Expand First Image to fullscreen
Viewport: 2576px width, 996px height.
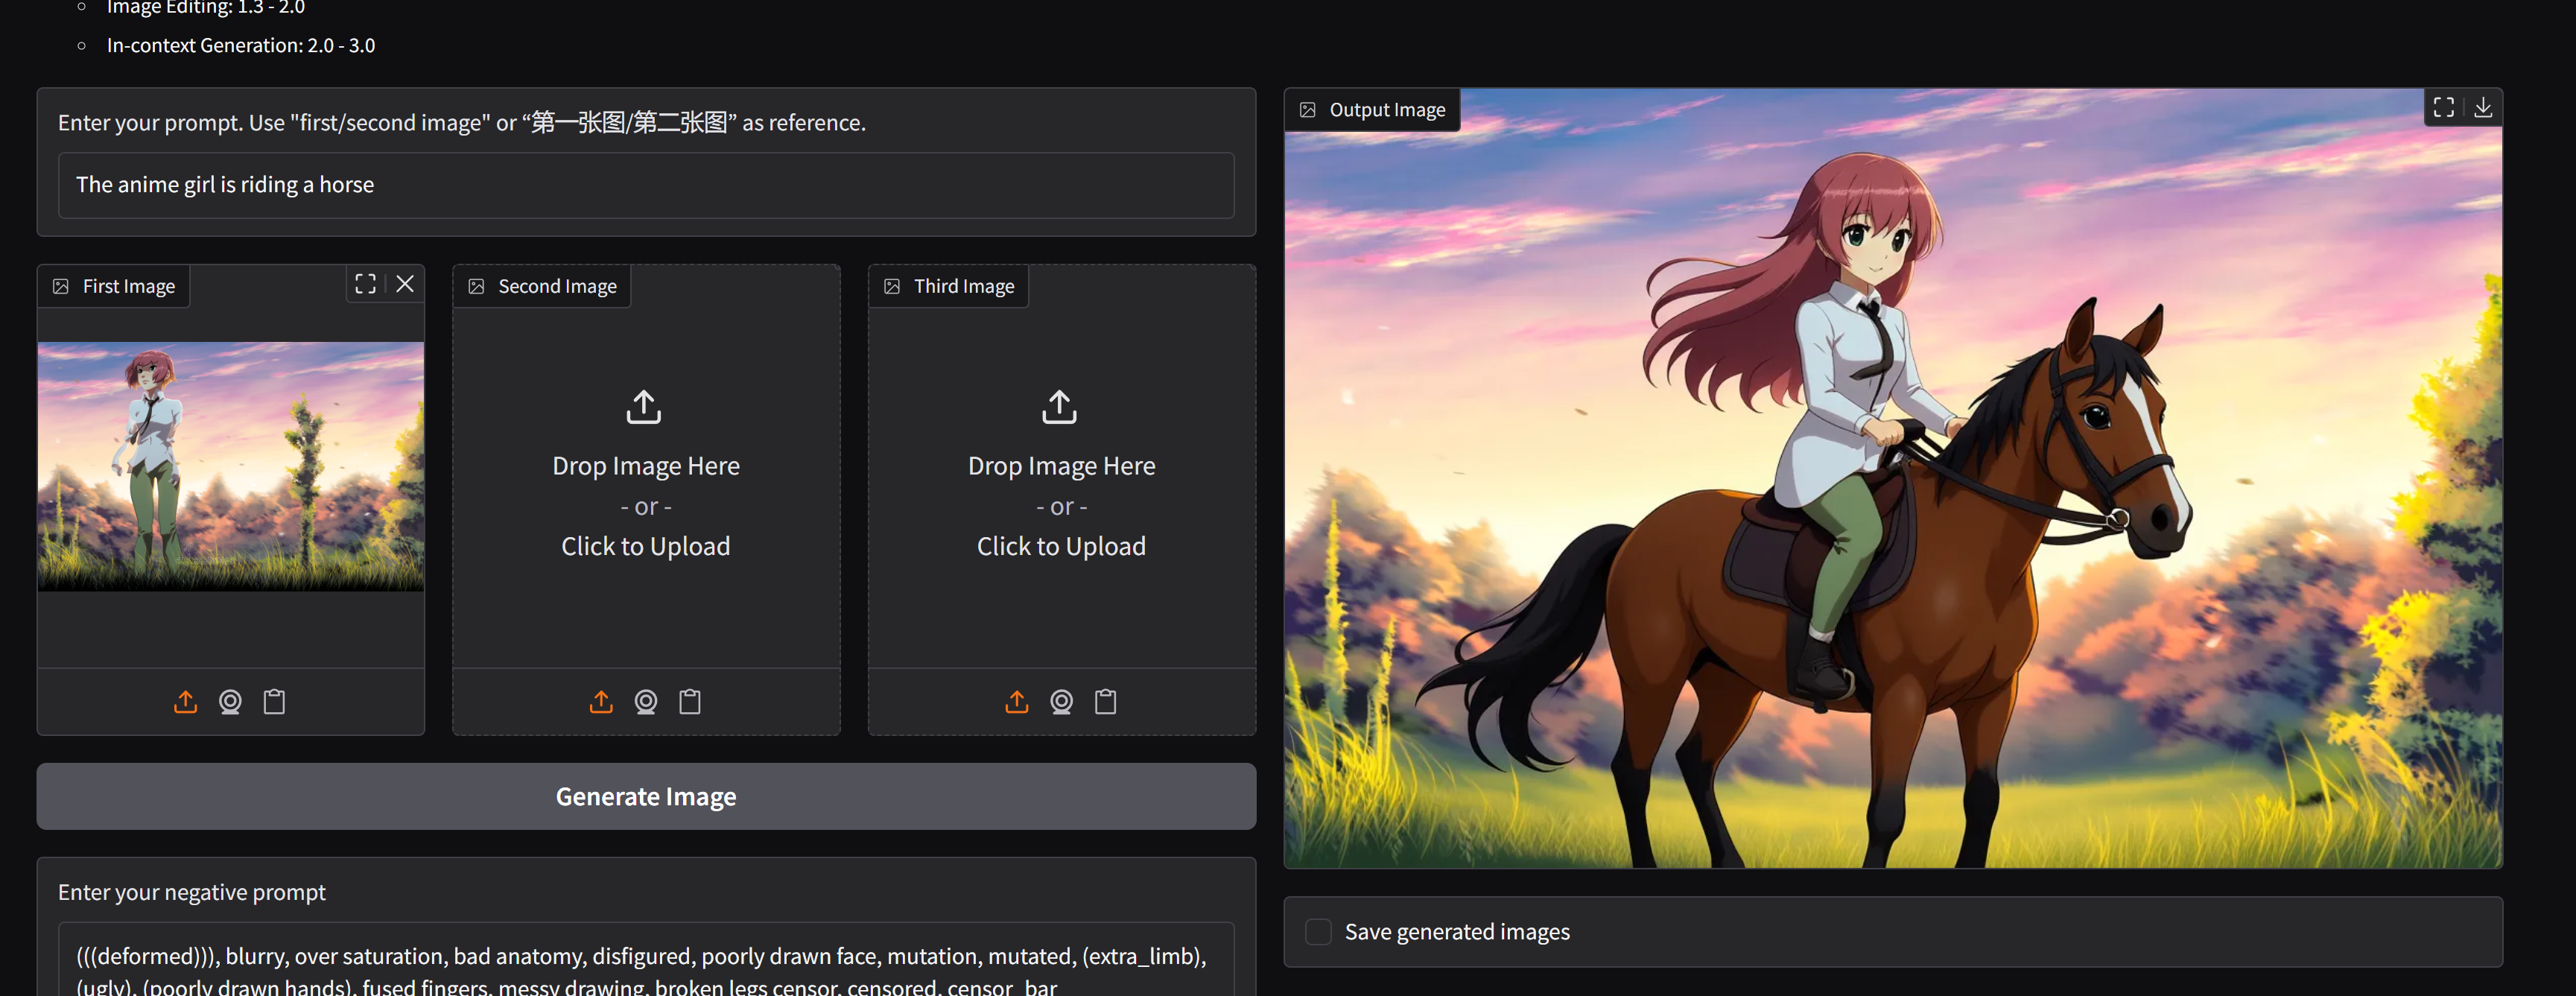(365, 284)
